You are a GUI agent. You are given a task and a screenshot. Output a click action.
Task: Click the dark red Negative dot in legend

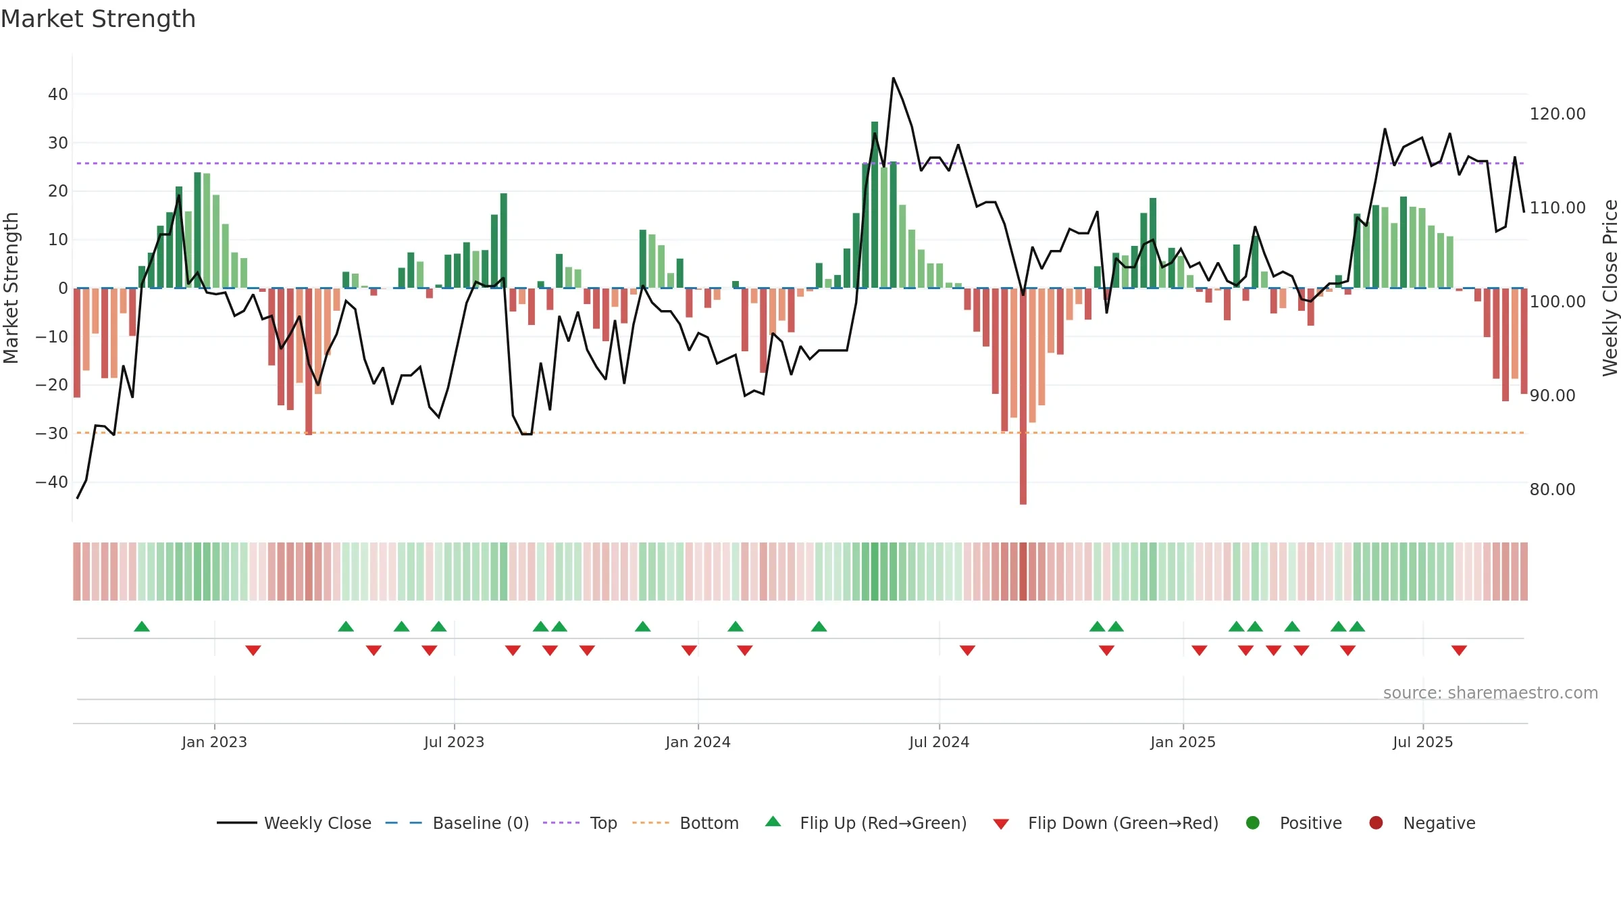pyautogui.click(x=1376, y=823)
